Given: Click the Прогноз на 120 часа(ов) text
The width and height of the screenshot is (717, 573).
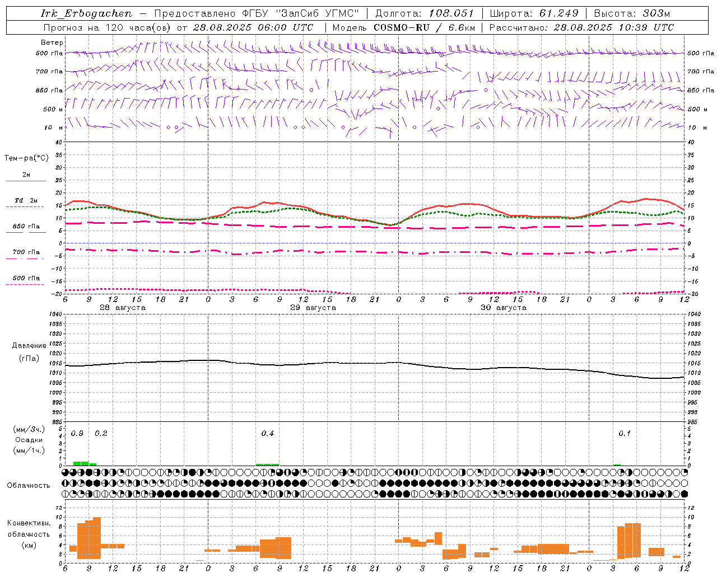Looking at the screenshot, I should pos(107,27).
